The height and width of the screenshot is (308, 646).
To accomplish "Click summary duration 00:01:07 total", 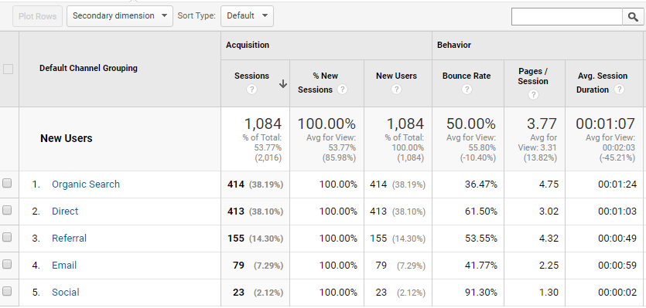I will [x=605, y=124].
